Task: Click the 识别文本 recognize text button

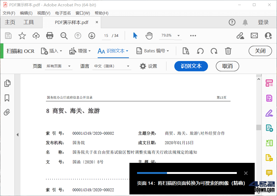Action: [191, 66]
